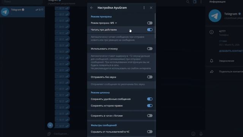The width and height of the screenshot is (243, 137).
Task: Open chat header three-dot menu
Action: tap(201, 2)
